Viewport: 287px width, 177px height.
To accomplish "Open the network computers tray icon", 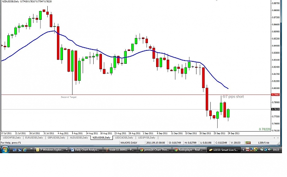I will coord(265,150).
